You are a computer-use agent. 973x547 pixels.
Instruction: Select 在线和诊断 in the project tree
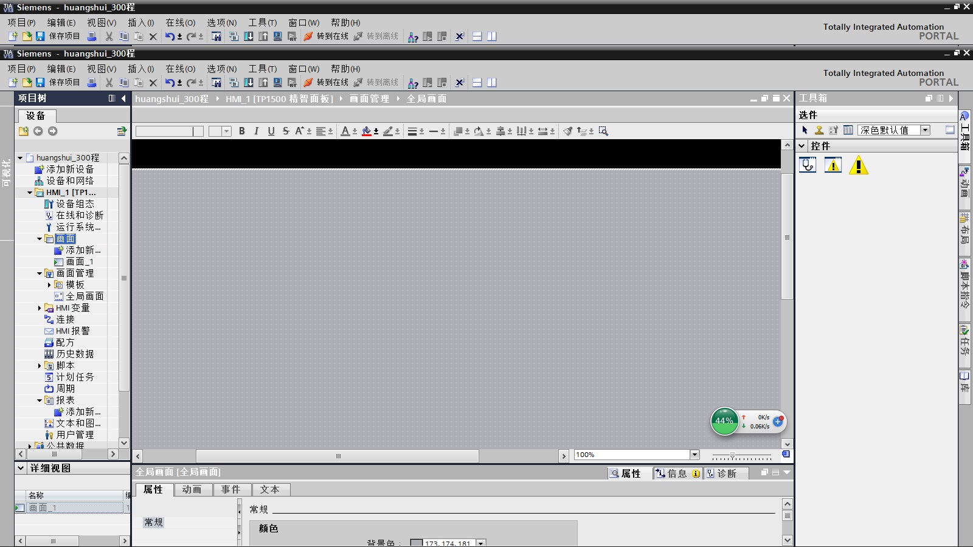coord(80,216)
